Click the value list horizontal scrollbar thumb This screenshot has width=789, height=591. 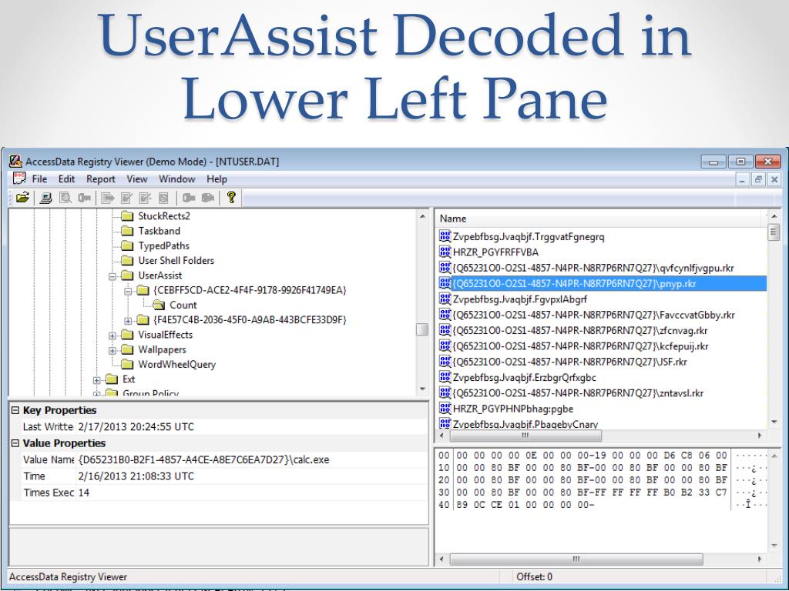[x=525, y=436]
